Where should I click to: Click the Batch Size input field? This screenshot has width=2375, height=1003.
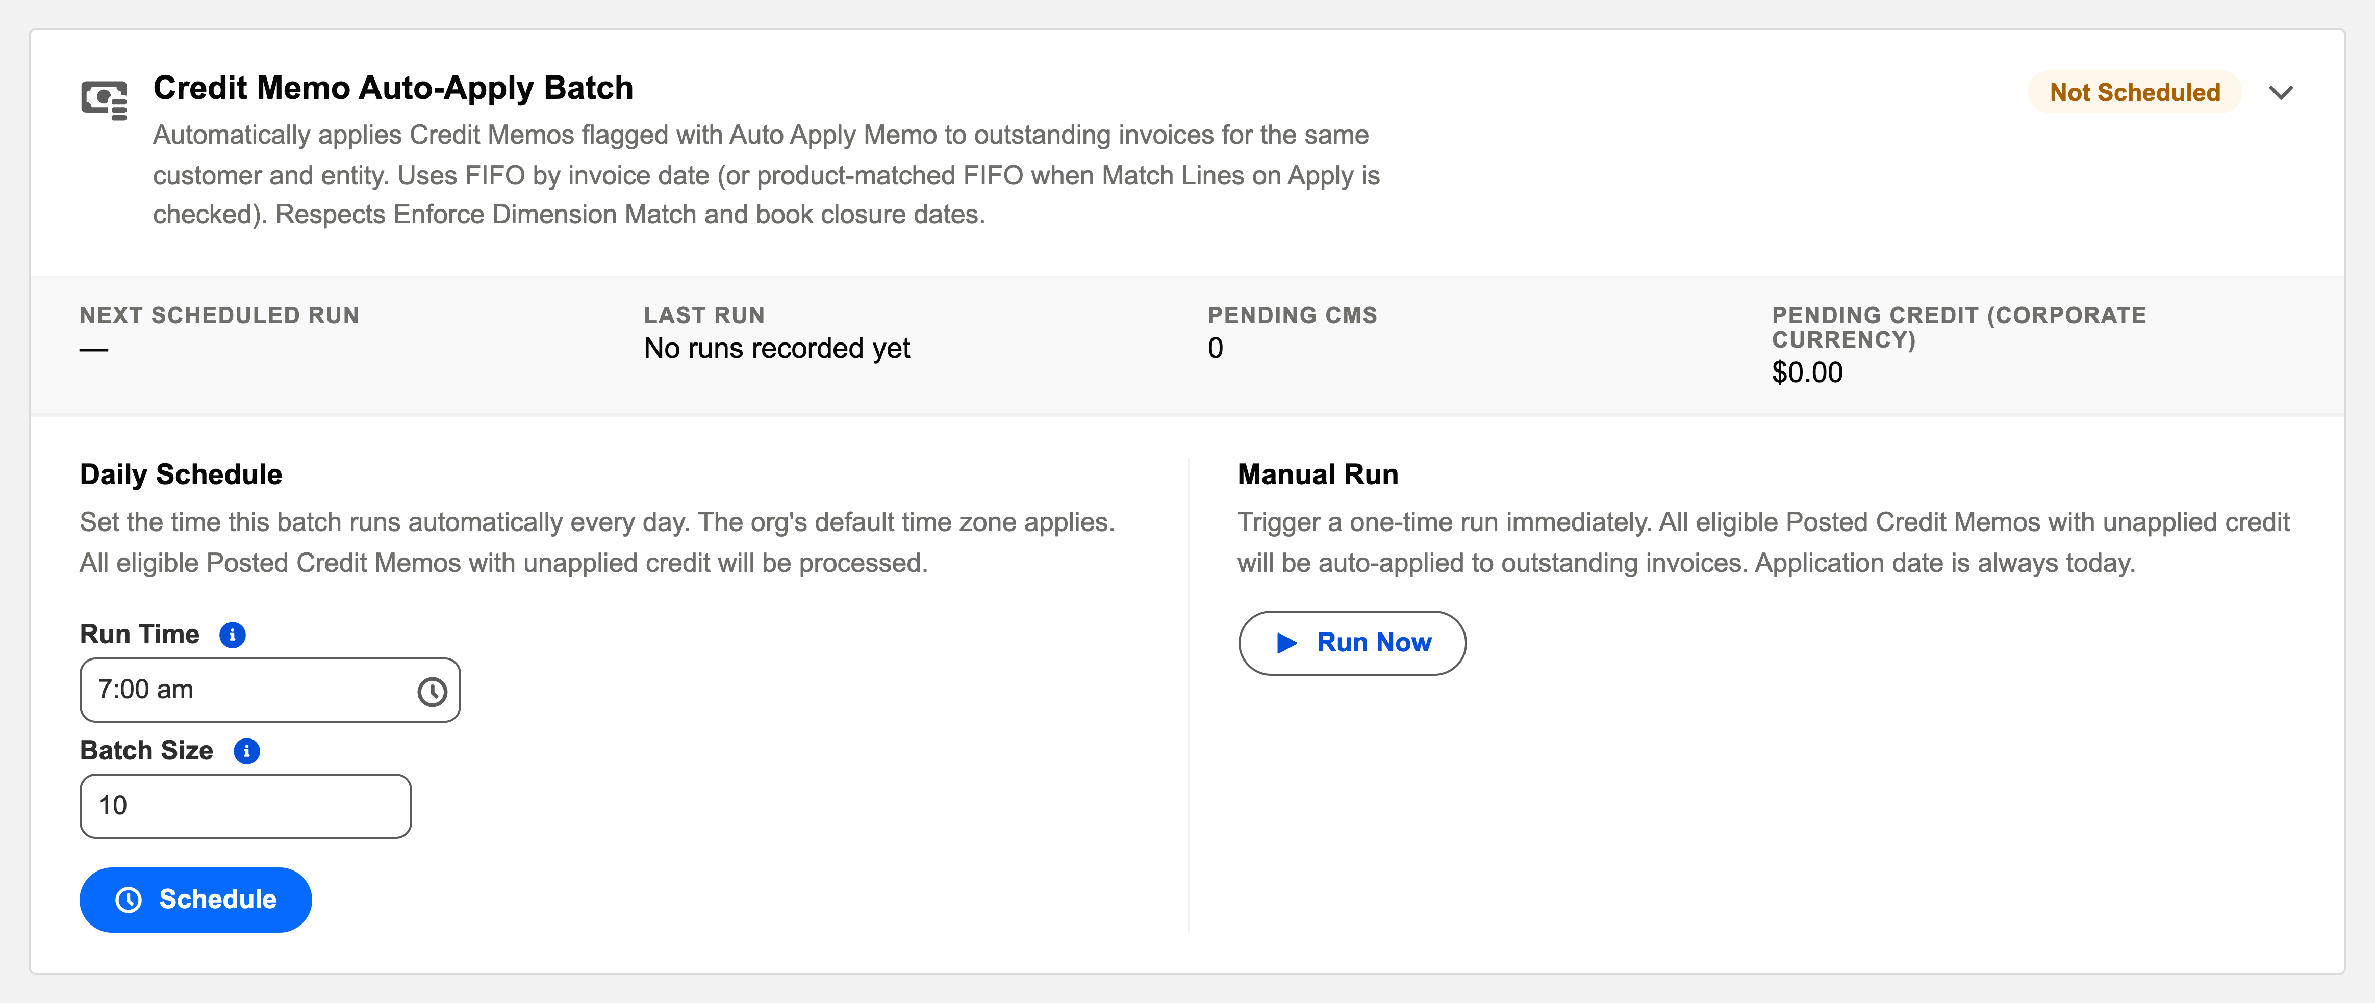245,806
